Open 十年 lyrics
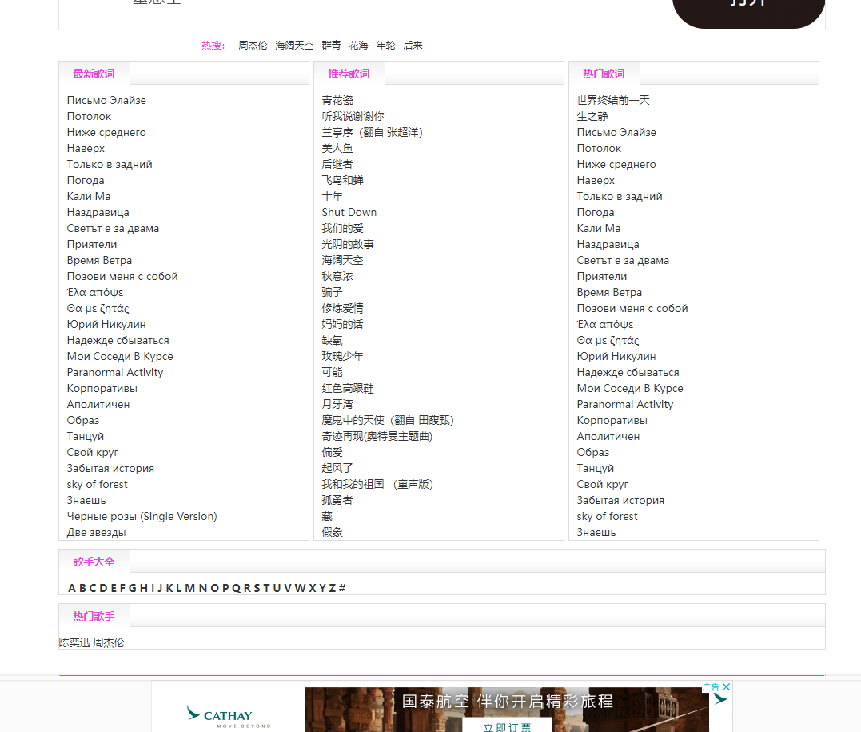The image size is (861, 732). pyautogui.click(x=333, y=196)
